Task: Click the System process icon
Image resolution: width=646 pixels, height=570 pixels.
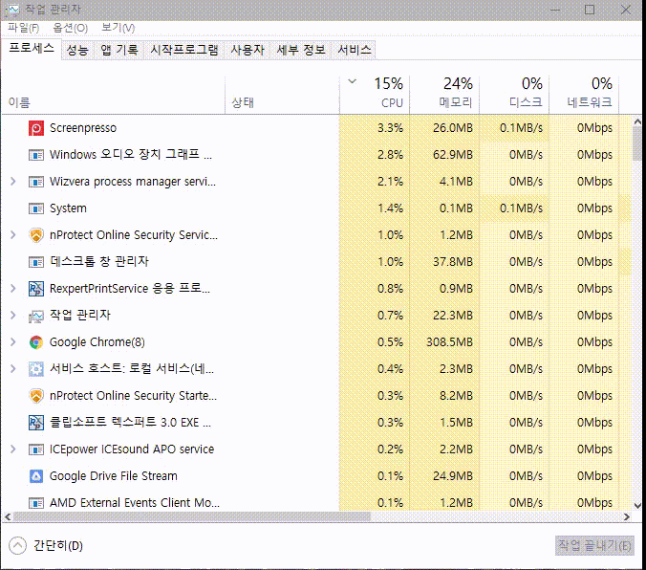Action: pos(36,208)
